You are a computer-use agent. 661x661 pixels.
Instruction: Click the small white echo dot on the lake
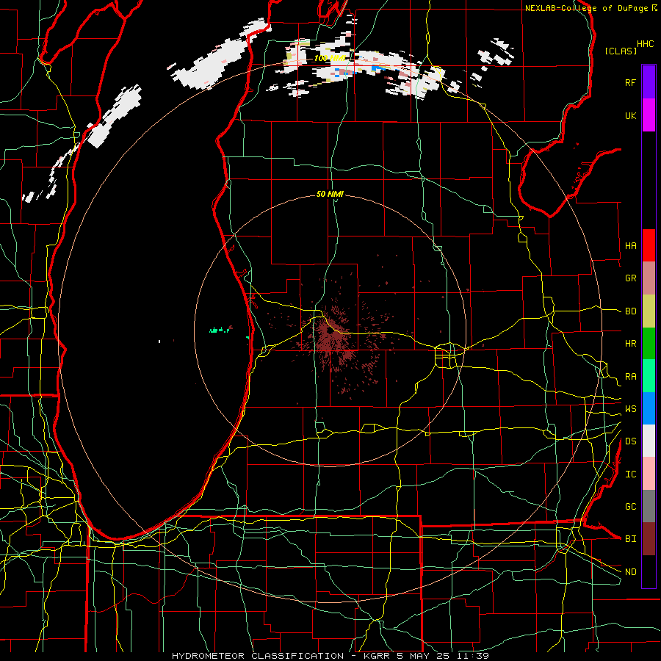[159, 341]
